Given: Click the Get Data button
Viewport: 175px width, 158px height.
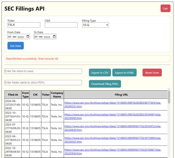Looking at the screenshot, I should click(16, 46).
